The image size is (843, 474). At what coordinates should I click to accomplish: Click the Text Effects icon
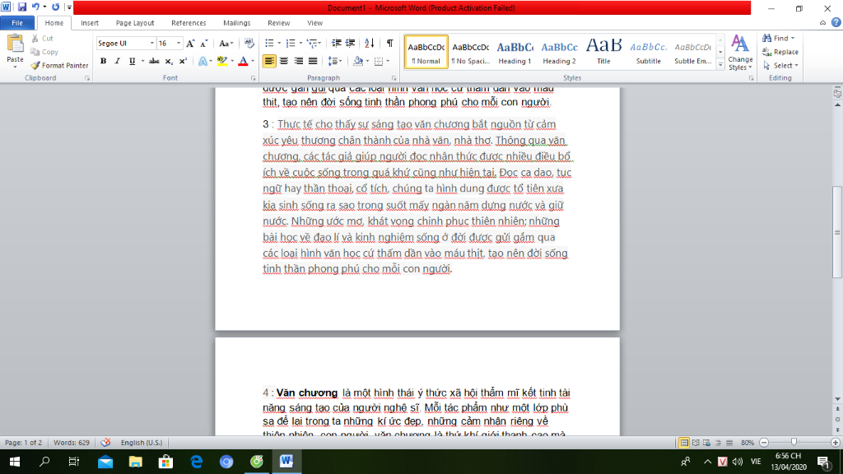203,61
